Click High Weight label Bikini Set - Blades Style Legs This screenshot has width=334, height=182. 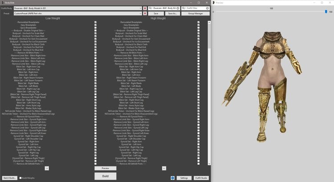pyautogui.click(x=131, y=108)
